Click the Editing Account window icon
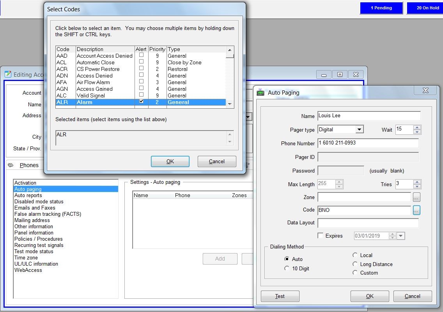Screen dimensions: 443x312 point(8,74)
